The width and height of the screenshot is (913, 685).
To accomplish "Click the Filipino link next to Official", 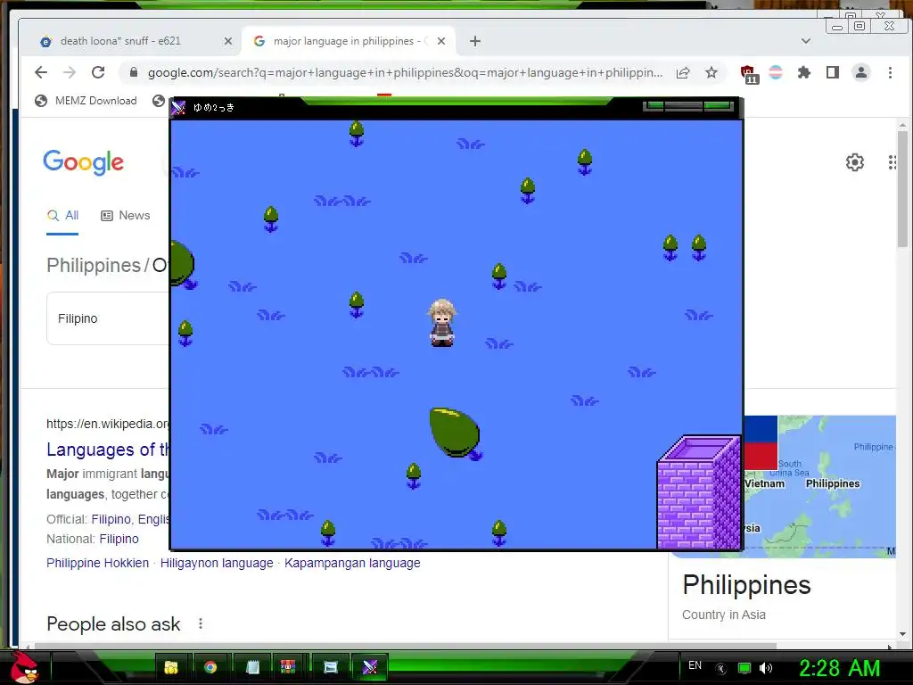I will [111, 519].
